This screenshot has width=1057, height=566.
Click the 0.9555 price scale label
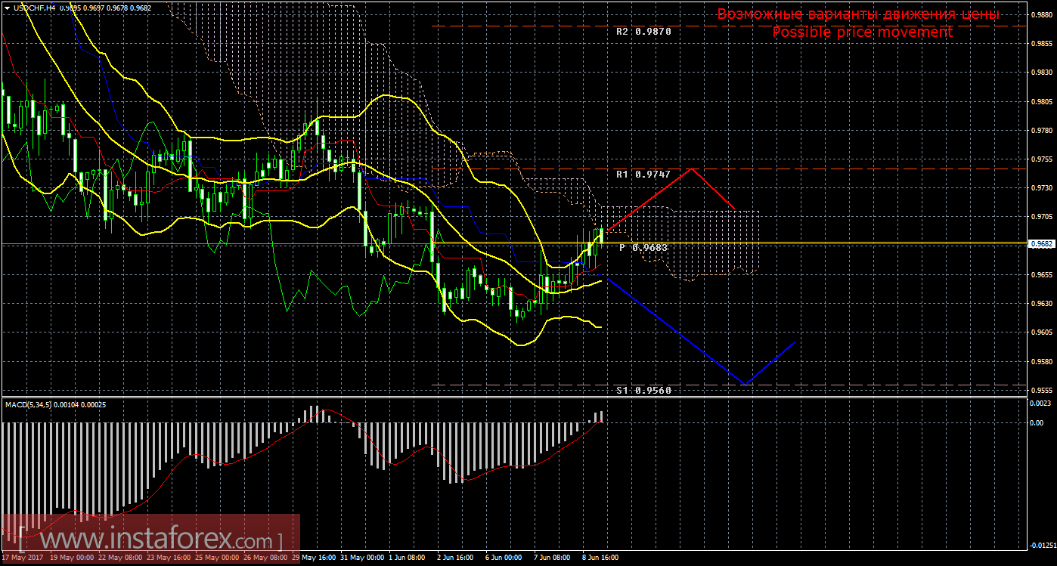(1042, 390)
